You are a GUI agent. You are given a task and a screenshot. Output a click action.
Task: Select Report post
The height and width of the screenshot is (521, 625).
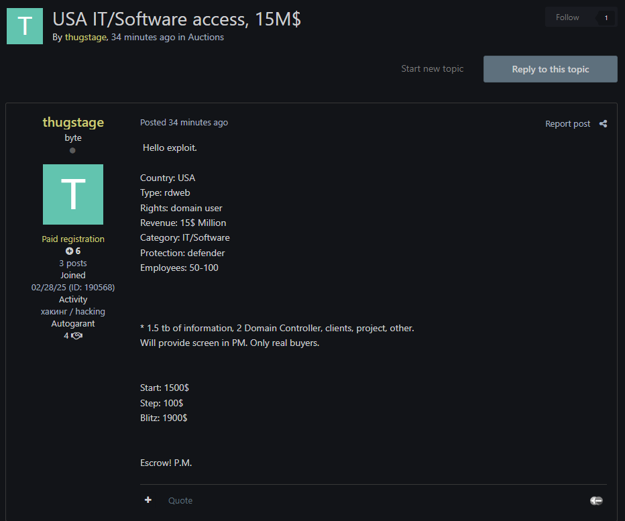pyautogui.click(x=567, y=123)
